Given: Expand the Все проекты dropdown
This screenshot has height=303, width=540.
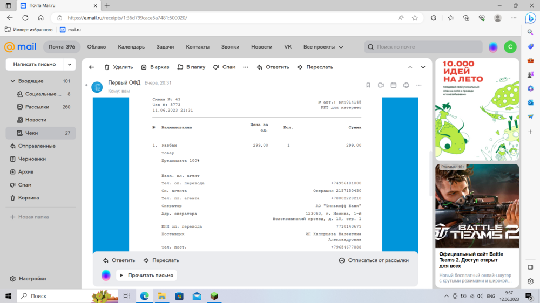Looking at the screenshot, I should tap(323, 47).
